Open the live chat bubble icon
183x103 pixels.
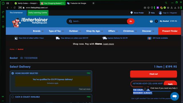[x=175, y=96]
